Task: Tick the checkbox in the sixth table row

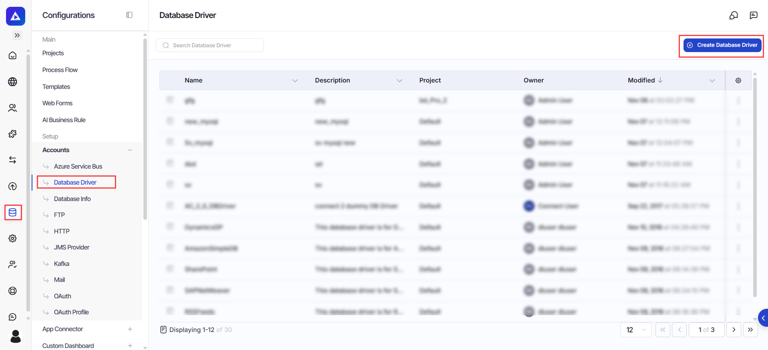Action: coord(170,205)
